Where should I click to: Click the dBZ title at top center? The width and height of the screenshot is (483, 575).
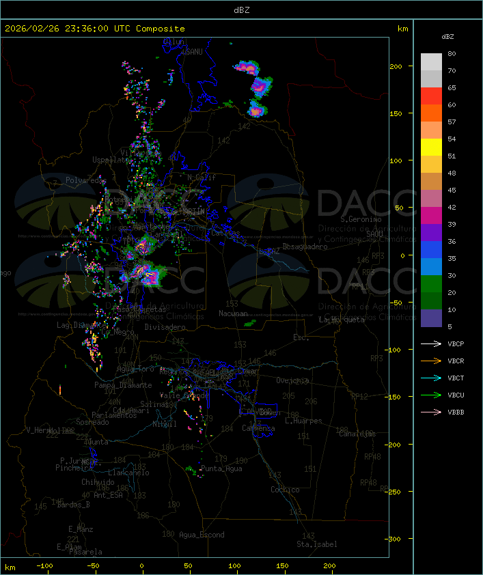point(242,10)
